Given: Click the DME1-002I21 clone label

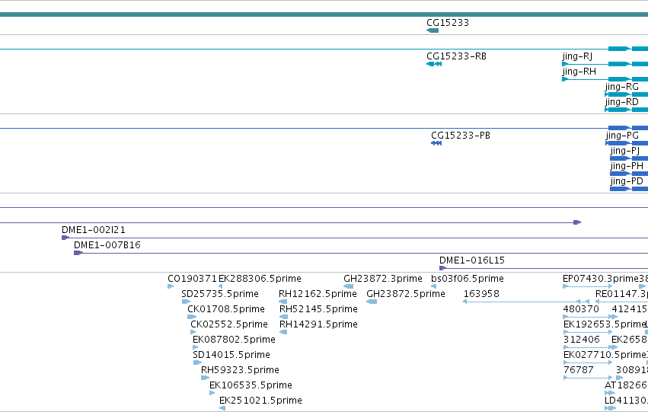Looking at the screenshot, I should tap(94, 230).
